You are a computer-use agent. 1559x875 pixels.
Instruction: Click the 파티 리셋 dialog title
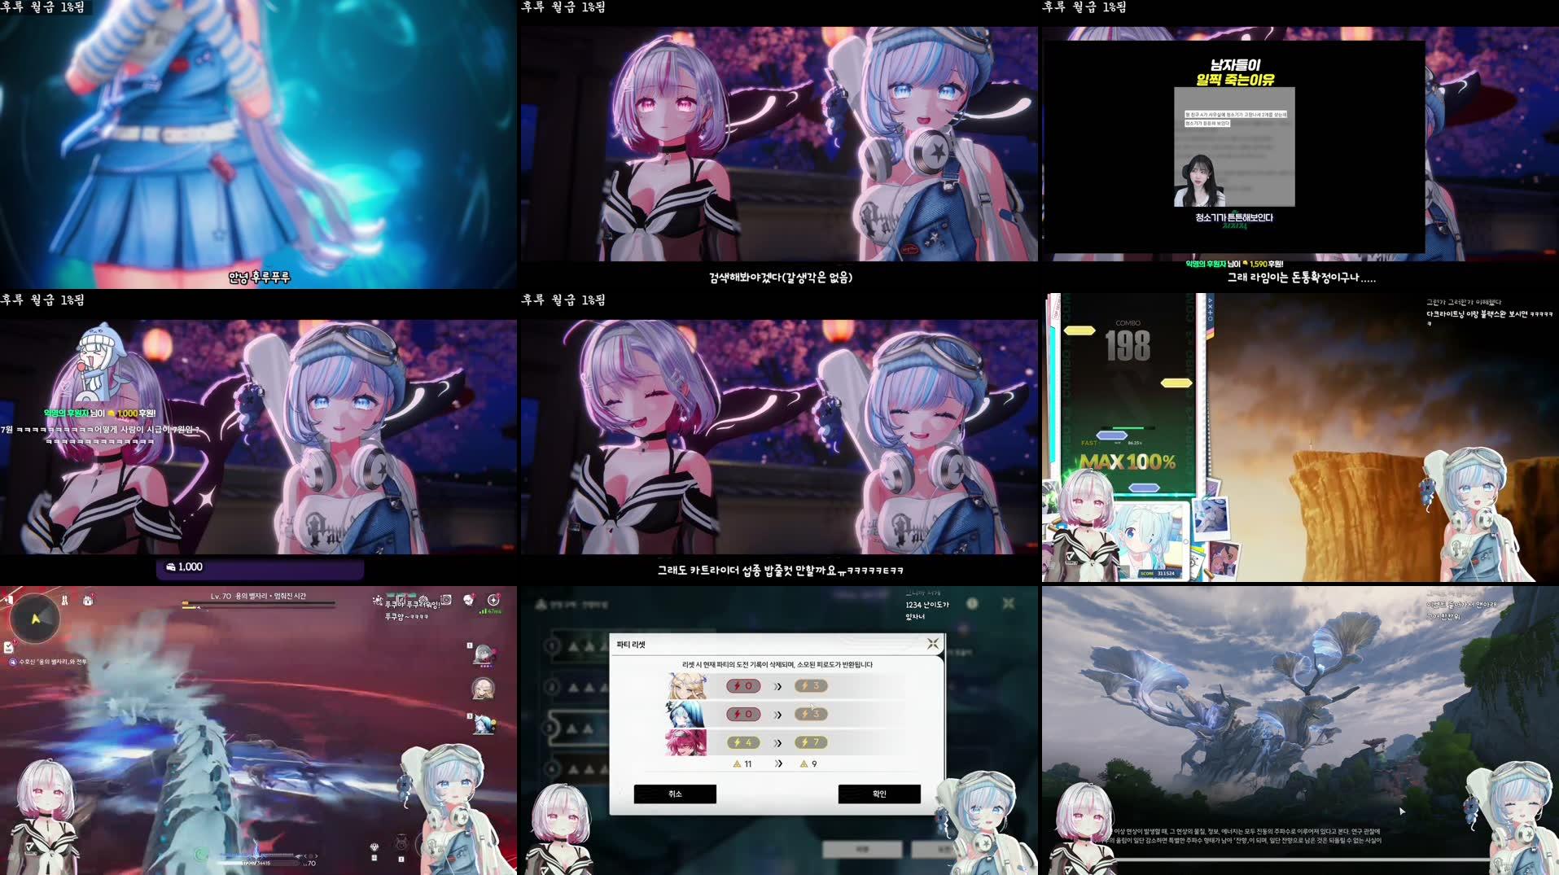tap(631, 645)
